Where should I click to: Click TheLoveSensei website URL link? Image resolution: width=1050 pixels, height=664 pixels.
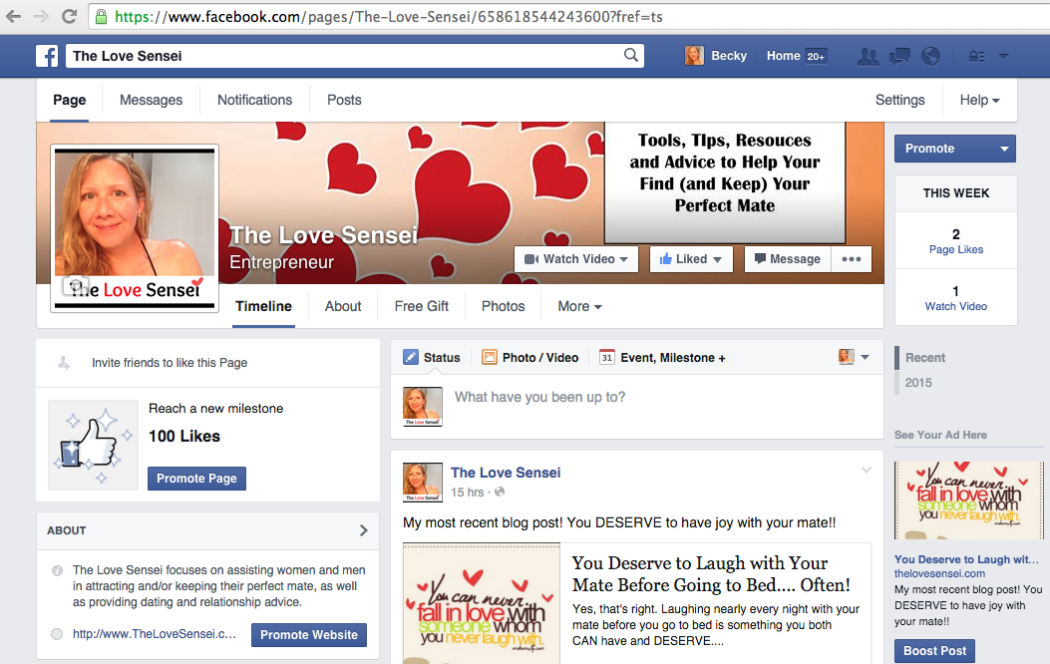point(154,634)
